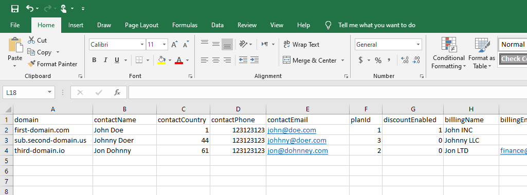The image size is (527, 195).
Task: Center text horizontally in cell
Action: pyautogui.click(x=216, y=60)
